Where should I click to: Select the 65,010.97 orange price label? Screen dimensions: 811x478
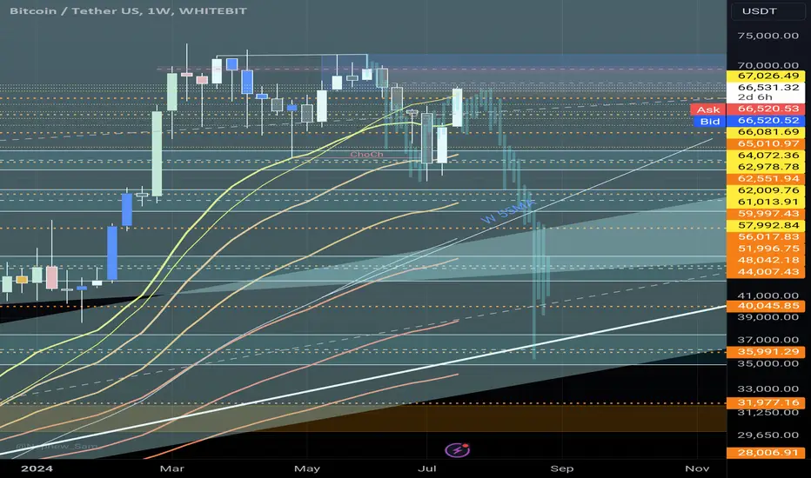pyautogui.click(x=766, y=143)
